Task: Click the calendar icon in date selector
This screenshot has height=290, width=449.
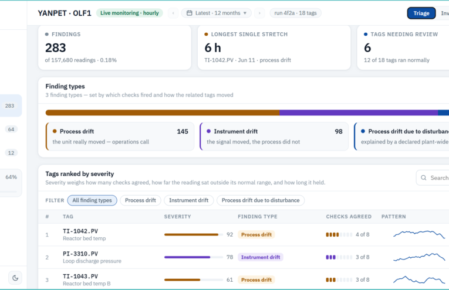Action: click(x=189, y=13)
